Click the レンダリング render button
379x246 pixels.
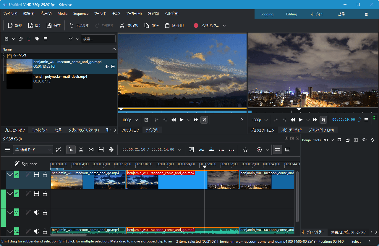pos(210,26)
